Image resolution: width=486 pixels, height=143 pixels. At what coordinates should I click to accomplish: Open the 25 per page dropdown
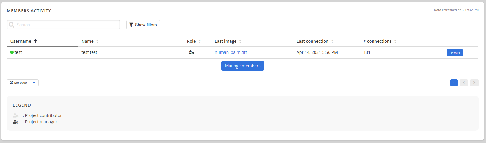pos(23,83)
